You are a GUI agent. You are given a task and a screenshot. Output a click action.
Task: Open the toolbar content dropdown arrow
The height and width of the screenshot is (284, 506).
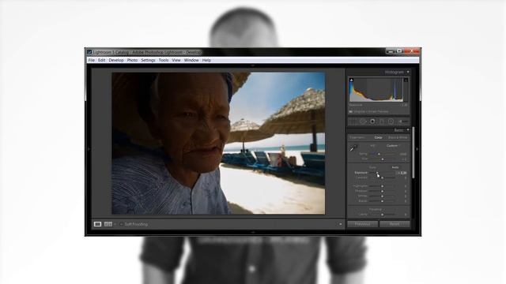click(340, 224)
